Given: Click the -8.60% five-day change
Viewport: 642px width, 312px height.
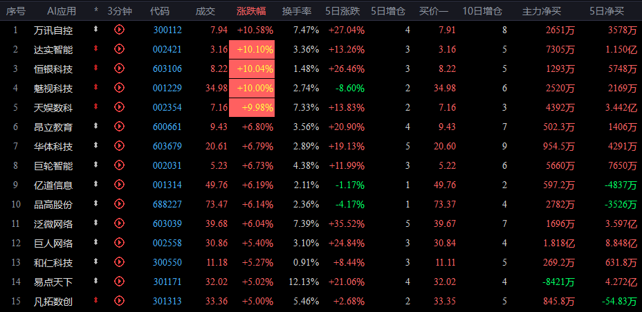Looking at the screenshot, I should (x=349, y=89).
